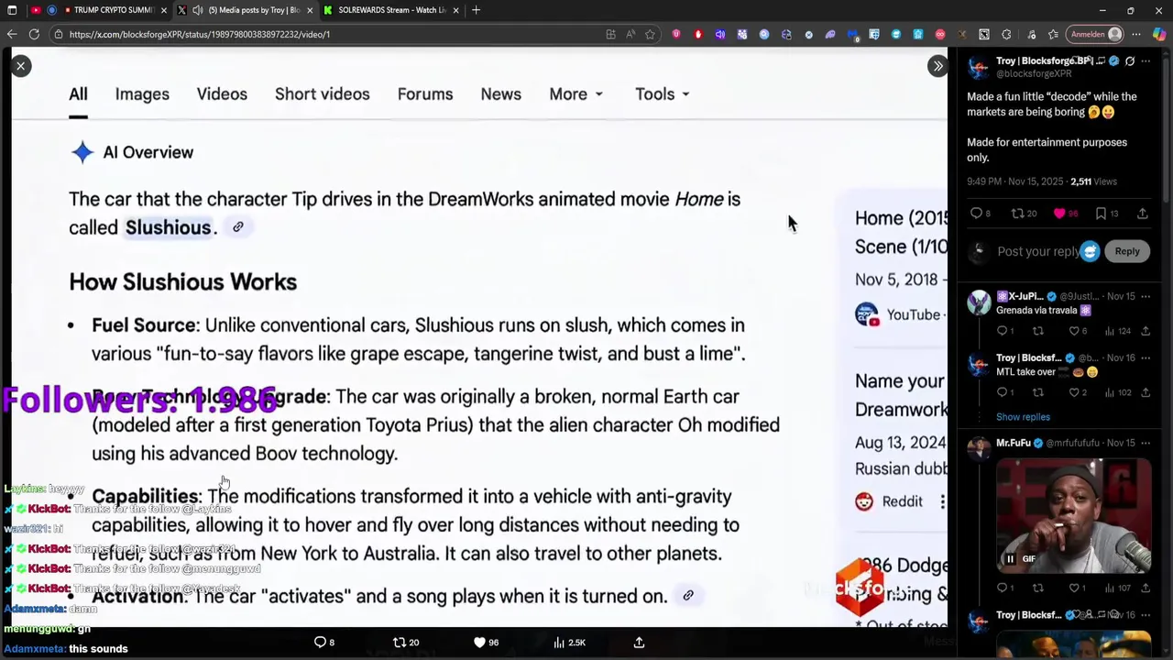Viewport: 1173px width, 660px height.
Task: Open the Videos search tab
Action: click(x=222, y=94)
